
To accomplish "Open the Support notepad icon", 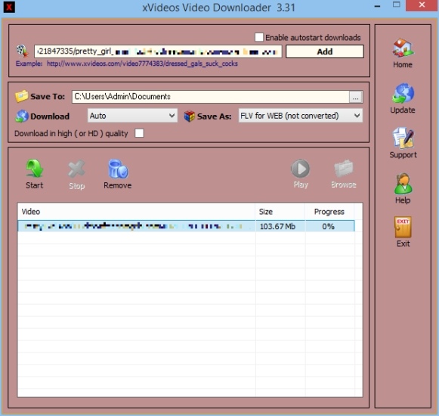I will click(403, 138).
